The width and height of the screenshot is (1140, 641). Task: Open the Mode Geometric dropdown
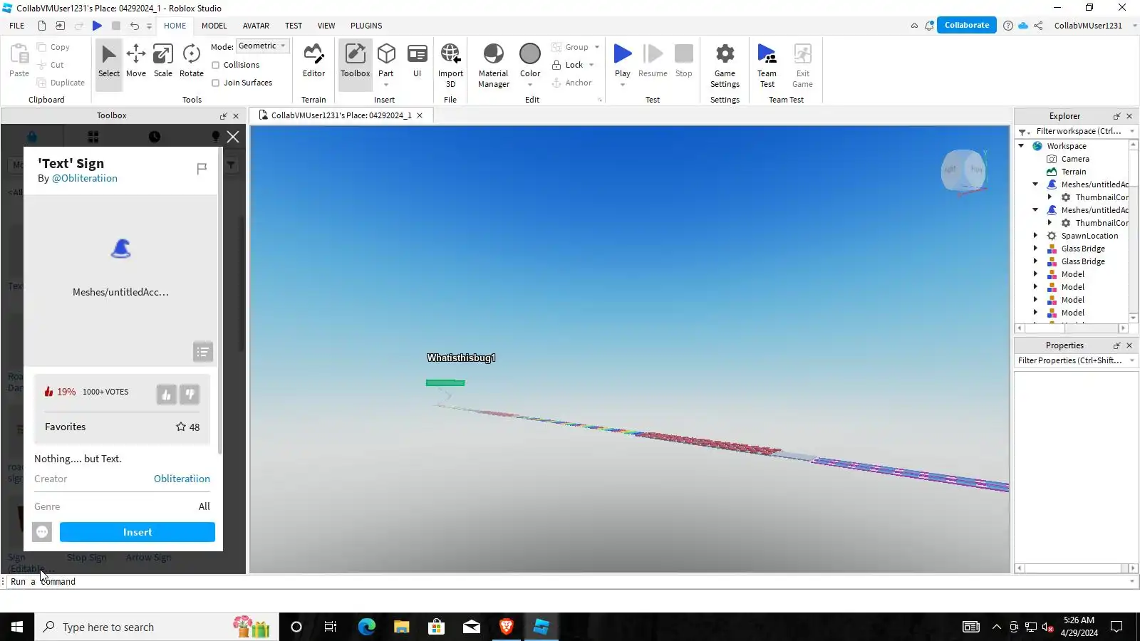262,46
